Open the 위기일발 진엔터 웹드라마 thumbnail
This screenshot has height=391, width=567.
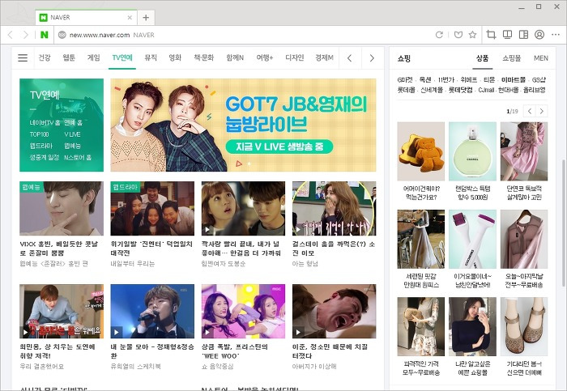point(152,209)
